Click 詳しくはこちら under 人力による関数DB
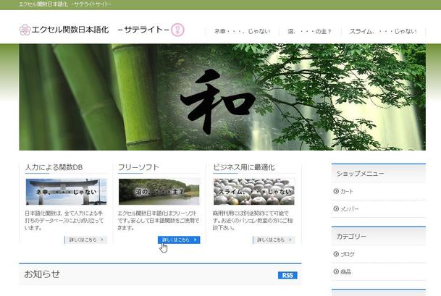 85,240
